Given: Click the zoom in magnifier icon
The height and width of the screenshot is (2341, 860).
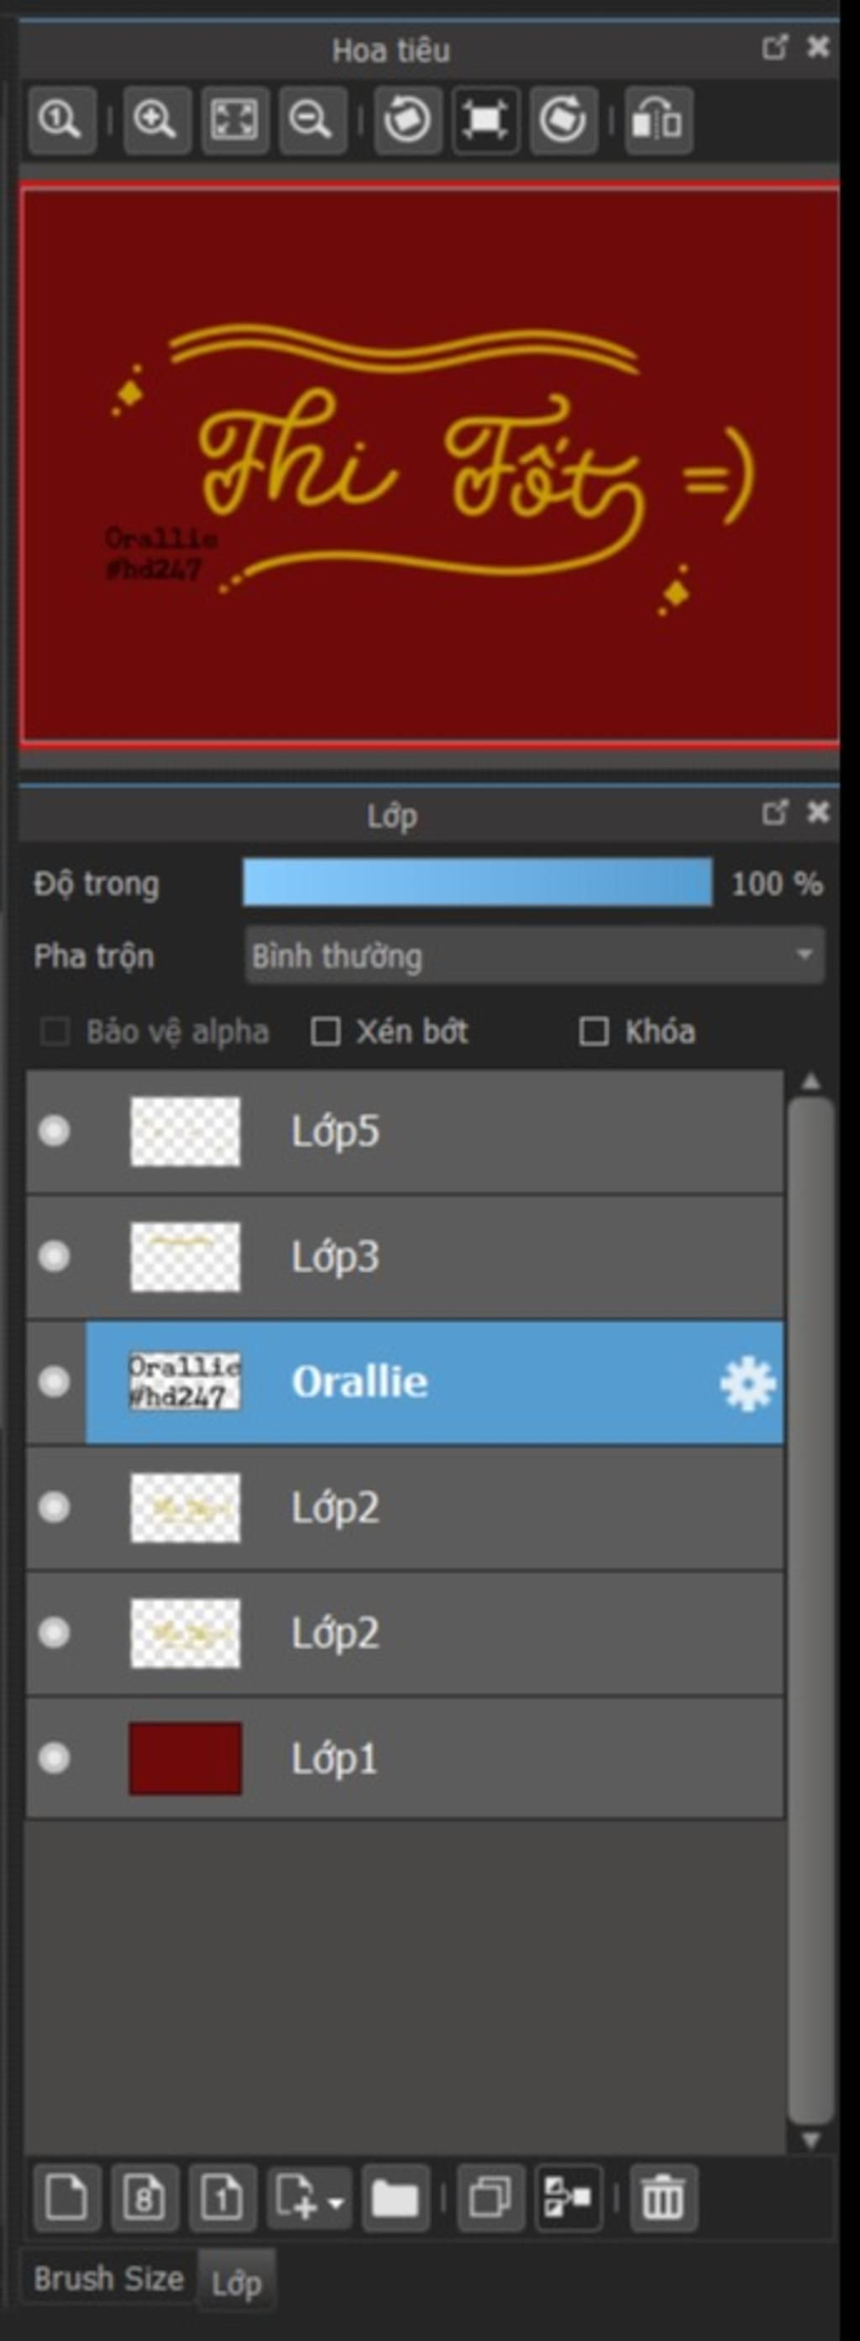Looking at the screenshot, I should [x=156, y=120].
